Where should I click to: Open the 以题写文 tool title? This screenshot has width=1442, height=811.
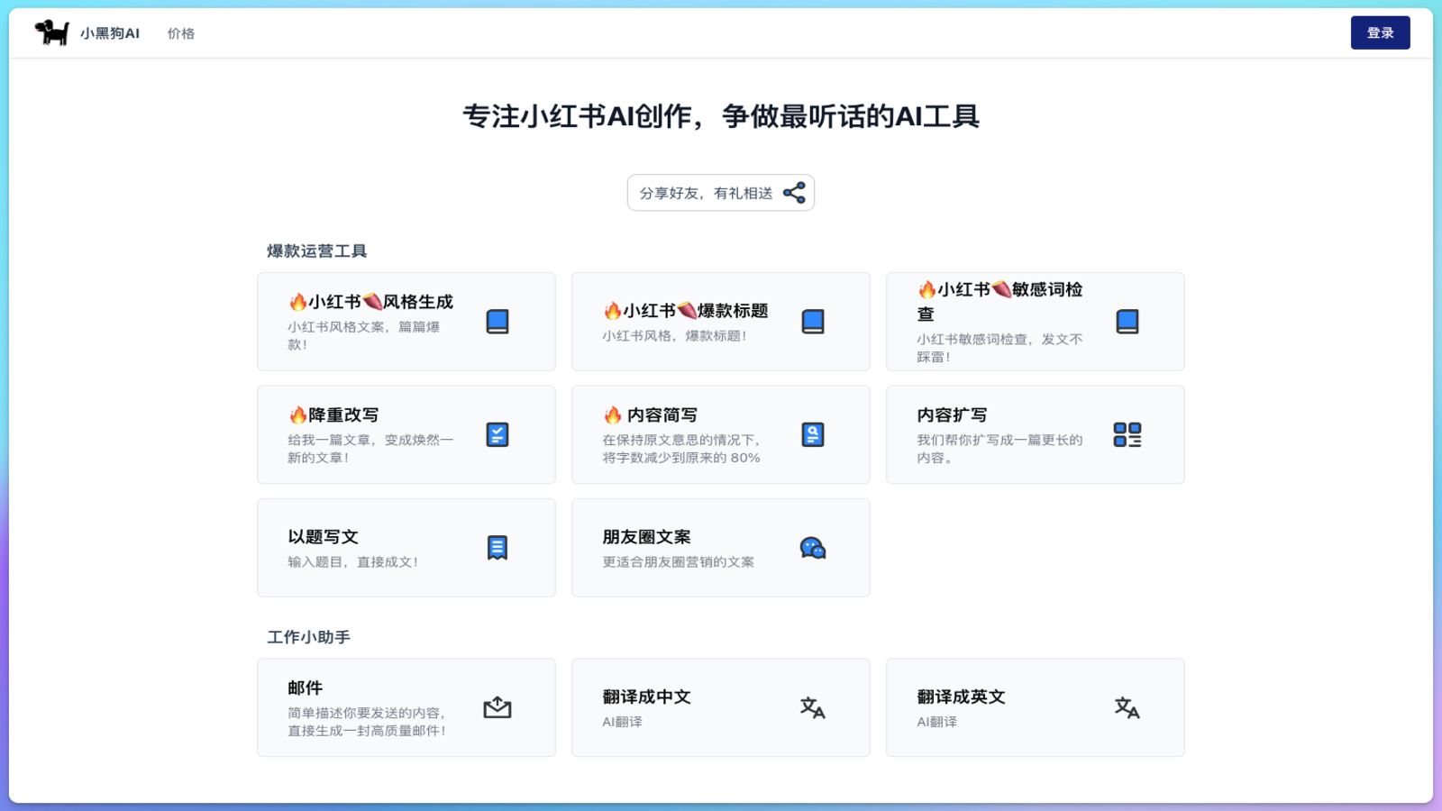[x=323, y=537]
